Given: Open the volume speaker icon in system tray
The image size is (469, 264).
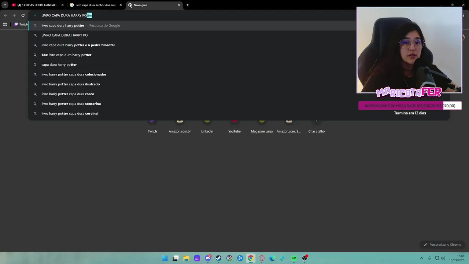Looking at the screenshot, I should 444,258.
